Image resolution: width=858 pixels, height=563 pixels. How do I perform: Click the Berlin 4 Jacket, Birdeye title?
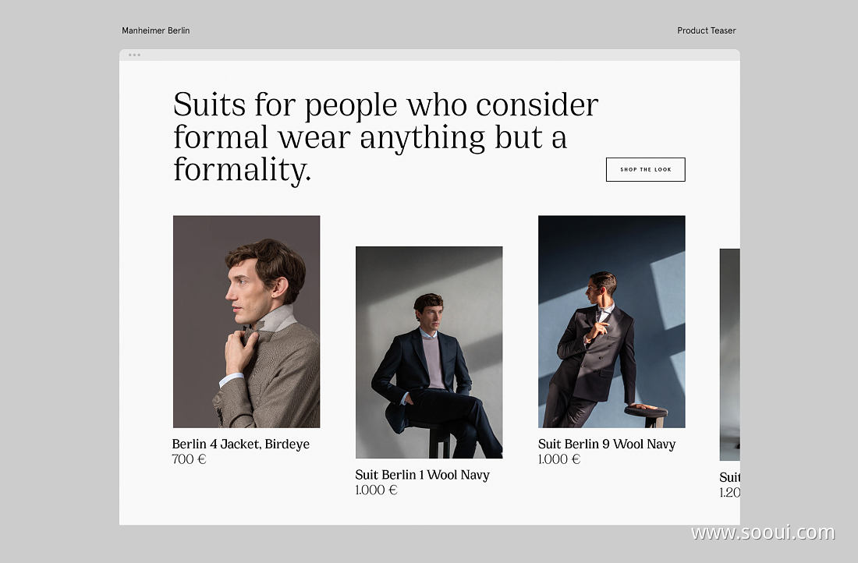[x=241, y=444]
